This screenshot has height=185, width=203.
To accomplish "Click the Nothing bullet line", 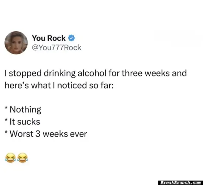I will click(x=23, y=110).
